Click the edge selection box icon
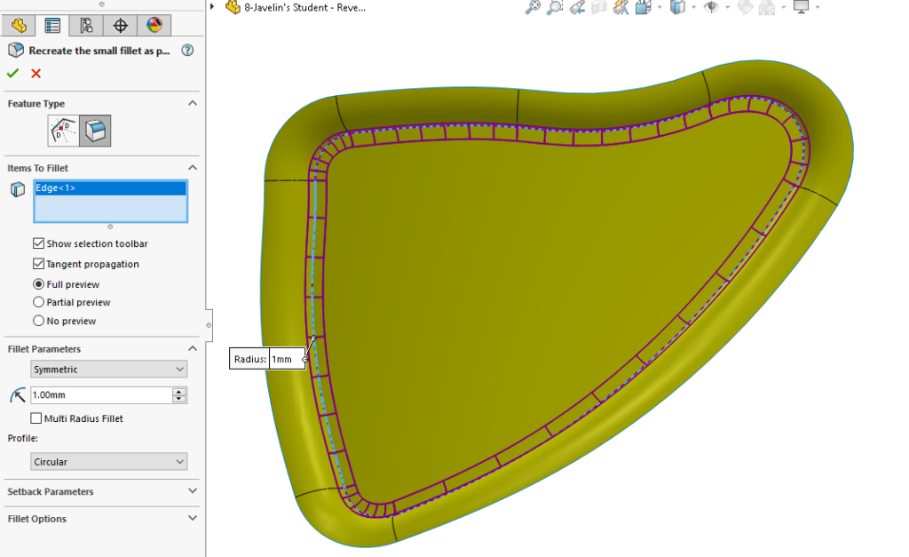The image size is (909, 557). click(18, 190)
